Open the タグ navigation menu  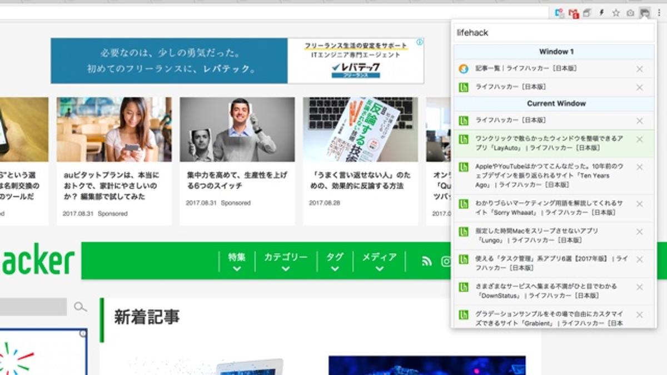pyautogui.click(x=334, y=262)
